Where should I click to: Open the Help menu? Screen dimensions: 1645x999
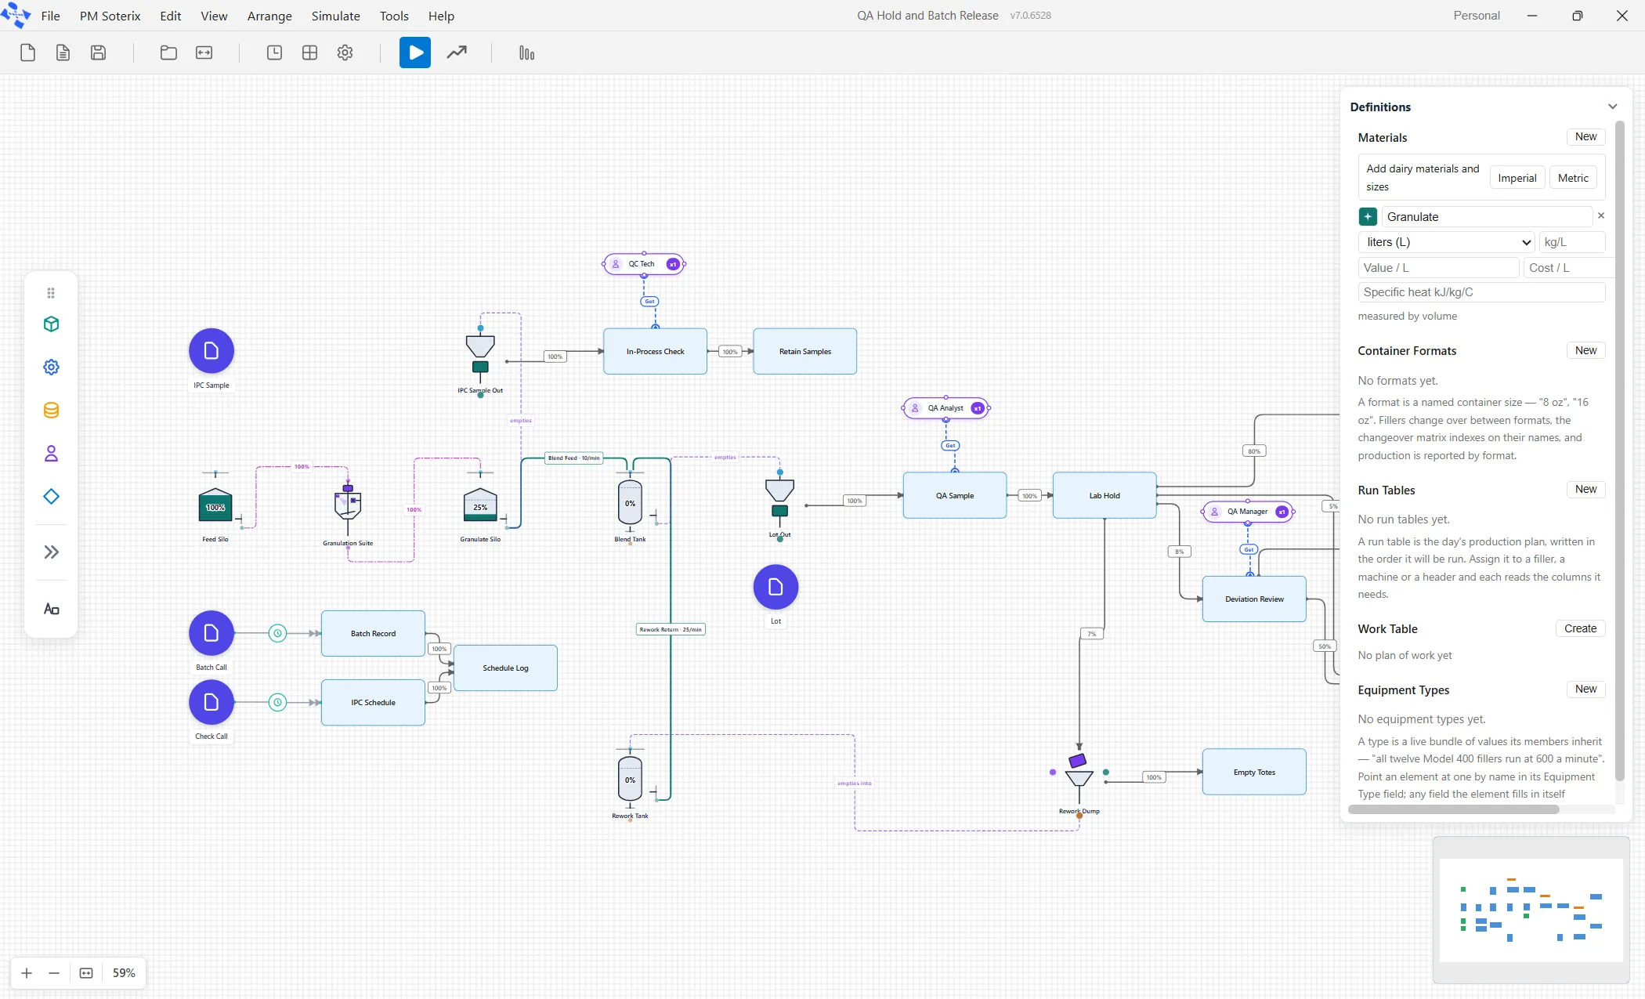click(x=441, y=16)
